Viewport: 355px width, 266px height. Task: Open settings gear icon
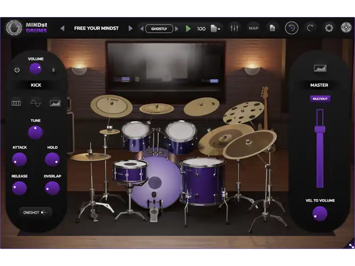(x=329, y=28)
